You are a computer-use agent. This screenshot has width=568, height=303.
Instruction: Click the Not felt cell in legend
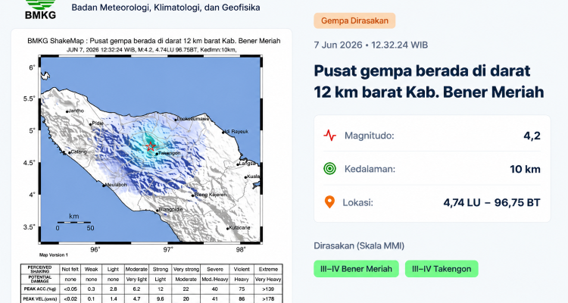pos(70,270)
